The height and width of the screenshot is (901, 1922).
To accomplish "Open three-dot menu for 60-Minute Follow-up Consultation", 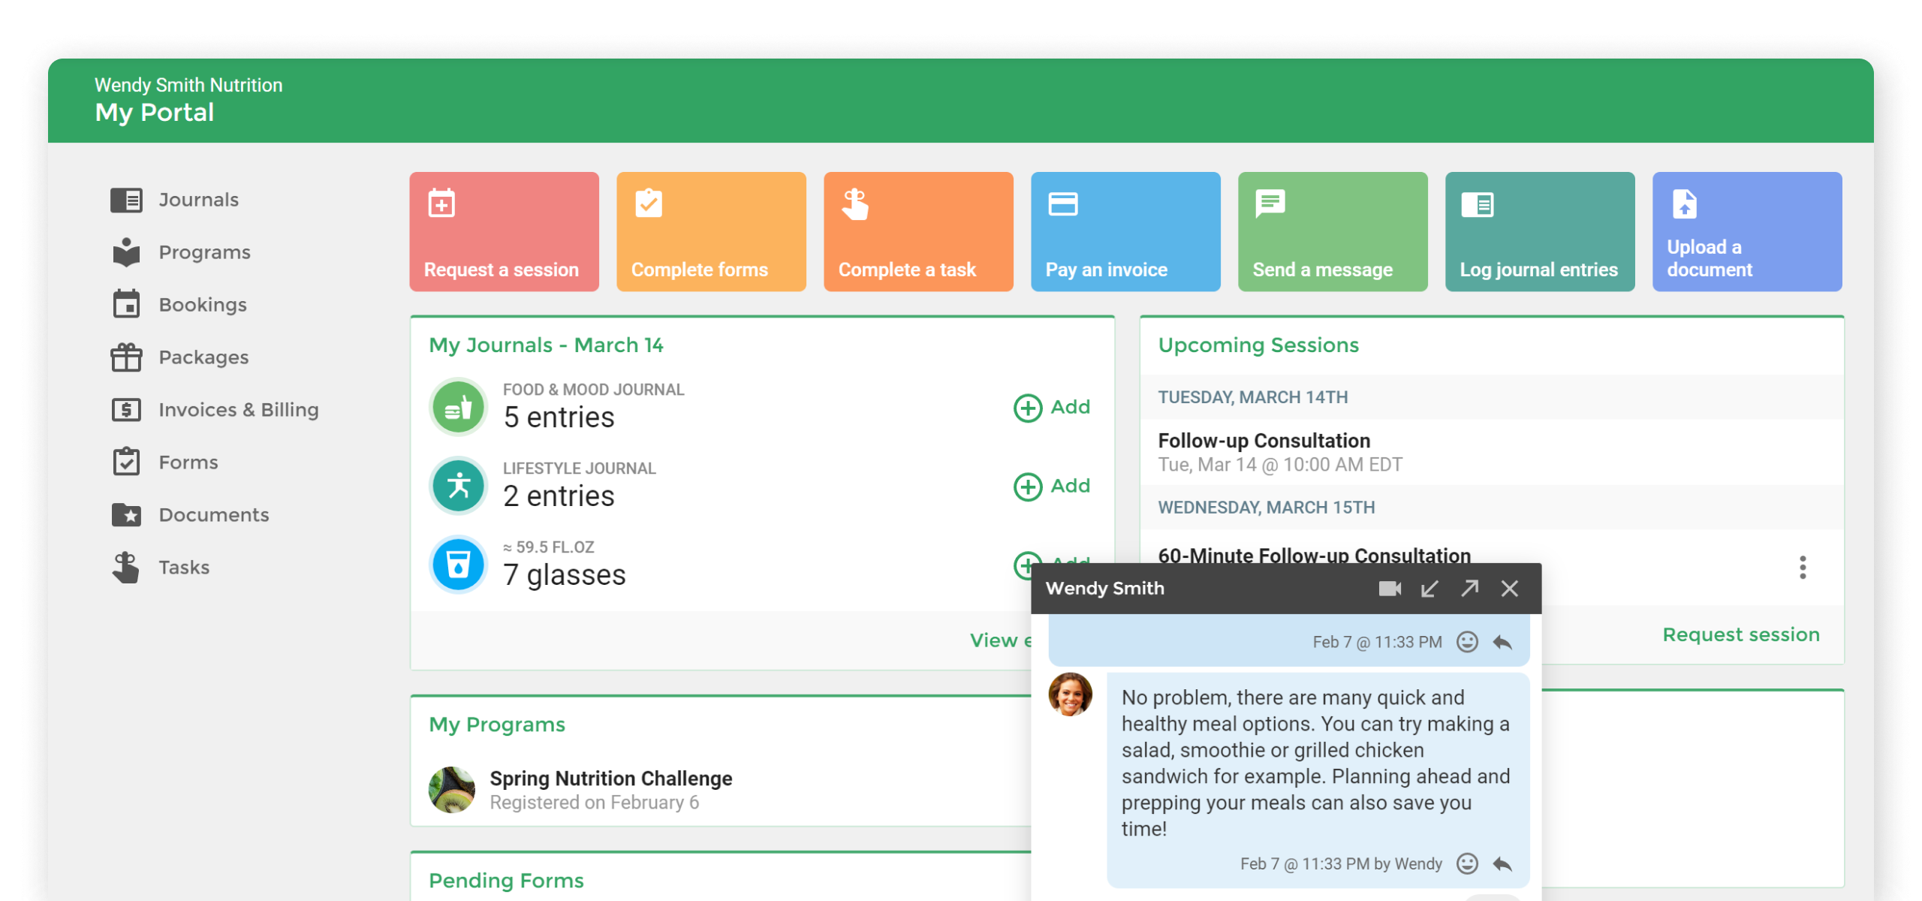I will click(1802, 568).
